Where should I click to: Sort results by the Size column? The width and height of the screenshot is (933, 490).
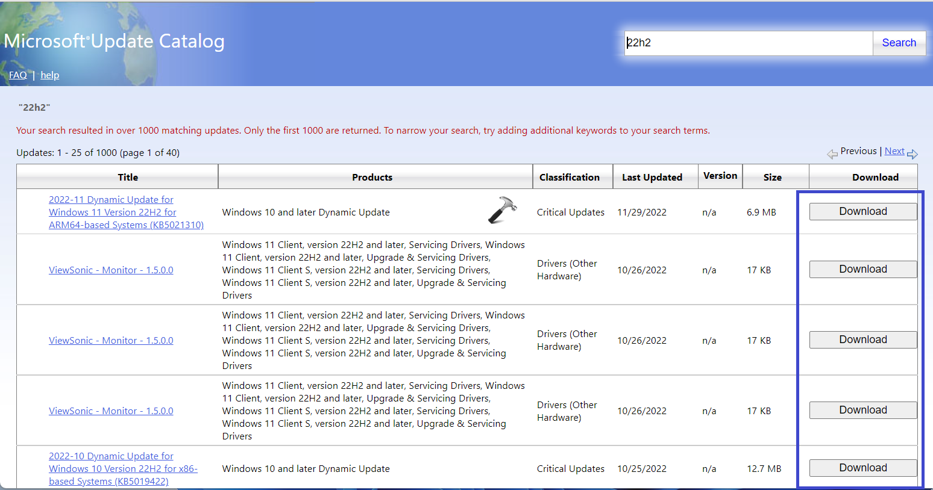point(772,177)
